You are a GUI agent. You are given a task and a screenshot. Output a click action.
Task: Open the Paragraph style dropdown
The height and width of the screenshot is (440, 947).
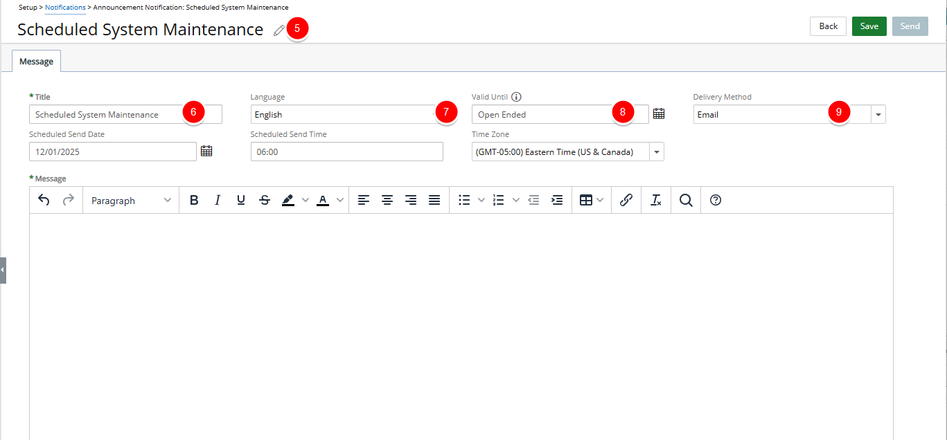point(131,200)
